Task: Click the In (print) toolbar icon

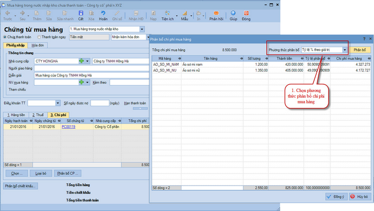Action: pos(198,15)
